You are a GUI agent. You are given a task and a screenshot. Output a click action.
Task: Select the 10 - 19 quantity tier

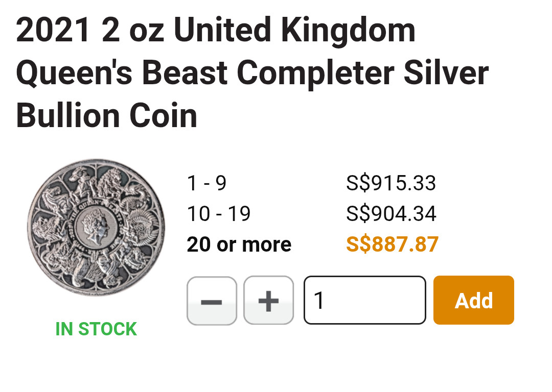(219, 214)
